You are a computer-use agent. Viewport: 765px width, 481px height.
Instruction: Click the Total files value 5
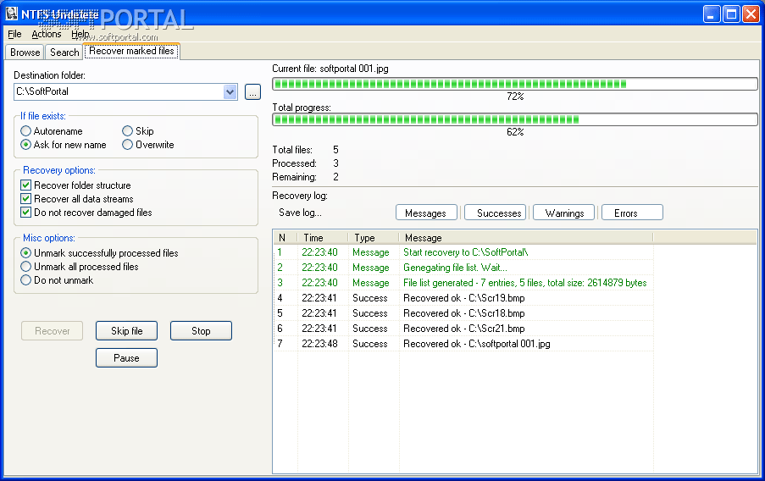[x=335, y=150]
